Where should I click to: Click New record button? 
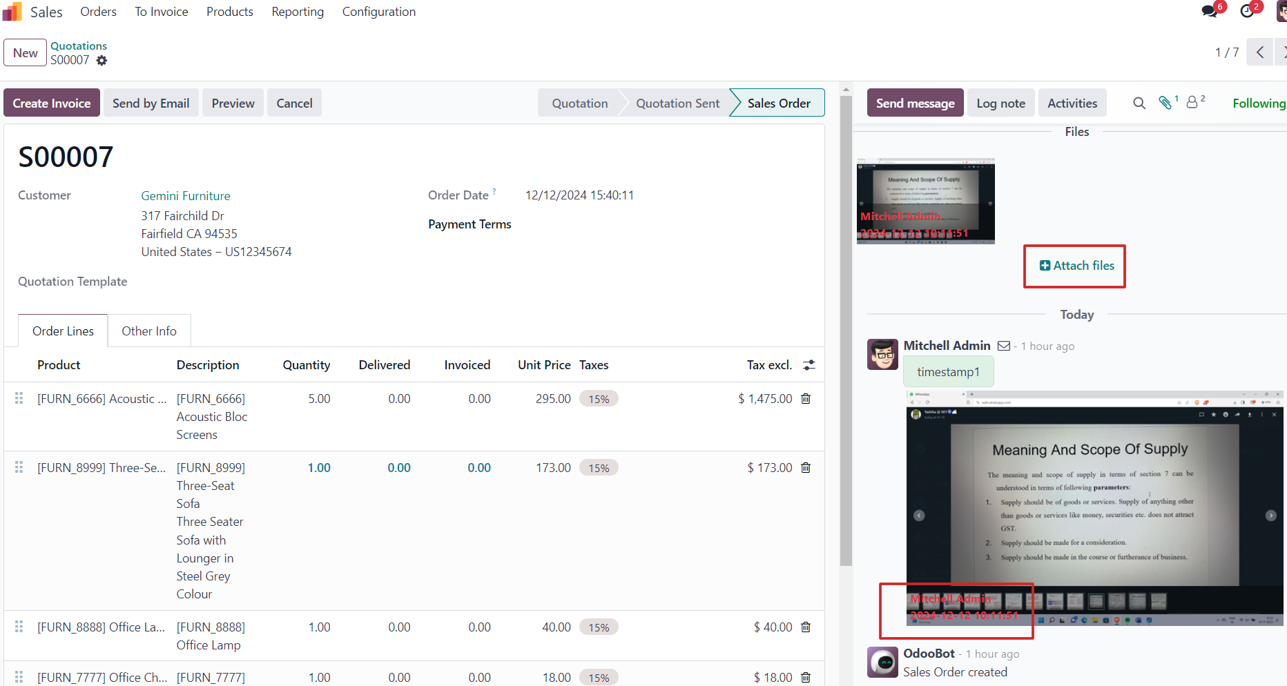point(26,52)
